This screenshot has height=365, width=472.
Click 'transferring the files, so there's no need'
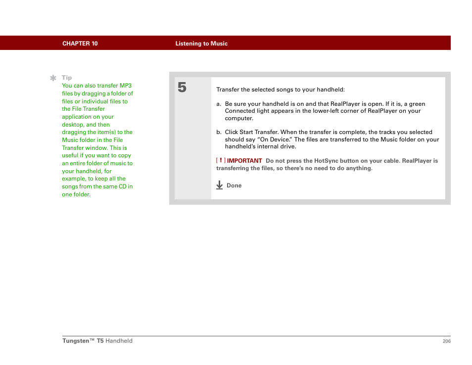click(x=294, y=168)
